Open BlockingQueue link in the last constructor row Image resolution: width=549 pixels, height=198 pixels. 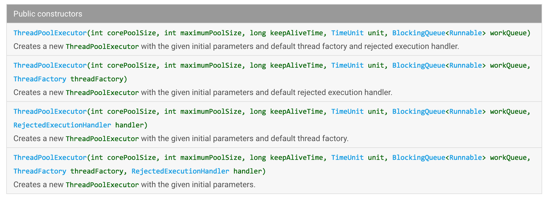tap(418, 158)
